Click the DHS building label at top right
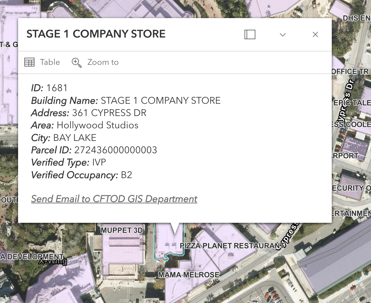 (x=356, y=18)
